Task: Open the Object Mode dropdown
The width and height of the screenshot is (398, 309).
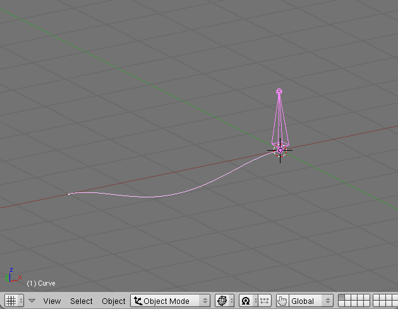Action: click(171, 301)
